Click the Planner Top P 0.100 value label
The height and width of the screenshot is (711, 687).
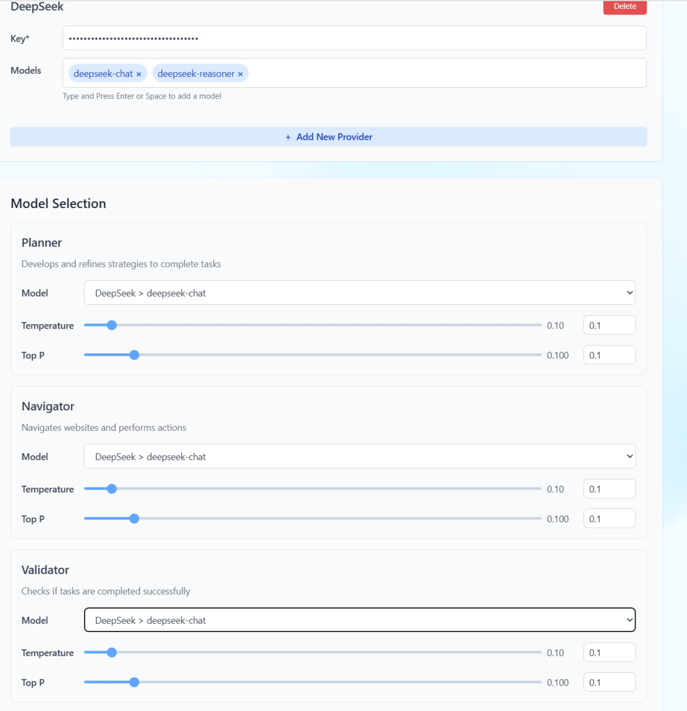coord(557,355)
